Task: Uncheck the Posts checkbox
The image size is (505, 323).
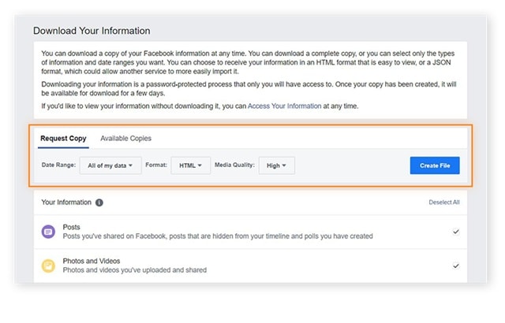Action: click(x=456, y=232)
